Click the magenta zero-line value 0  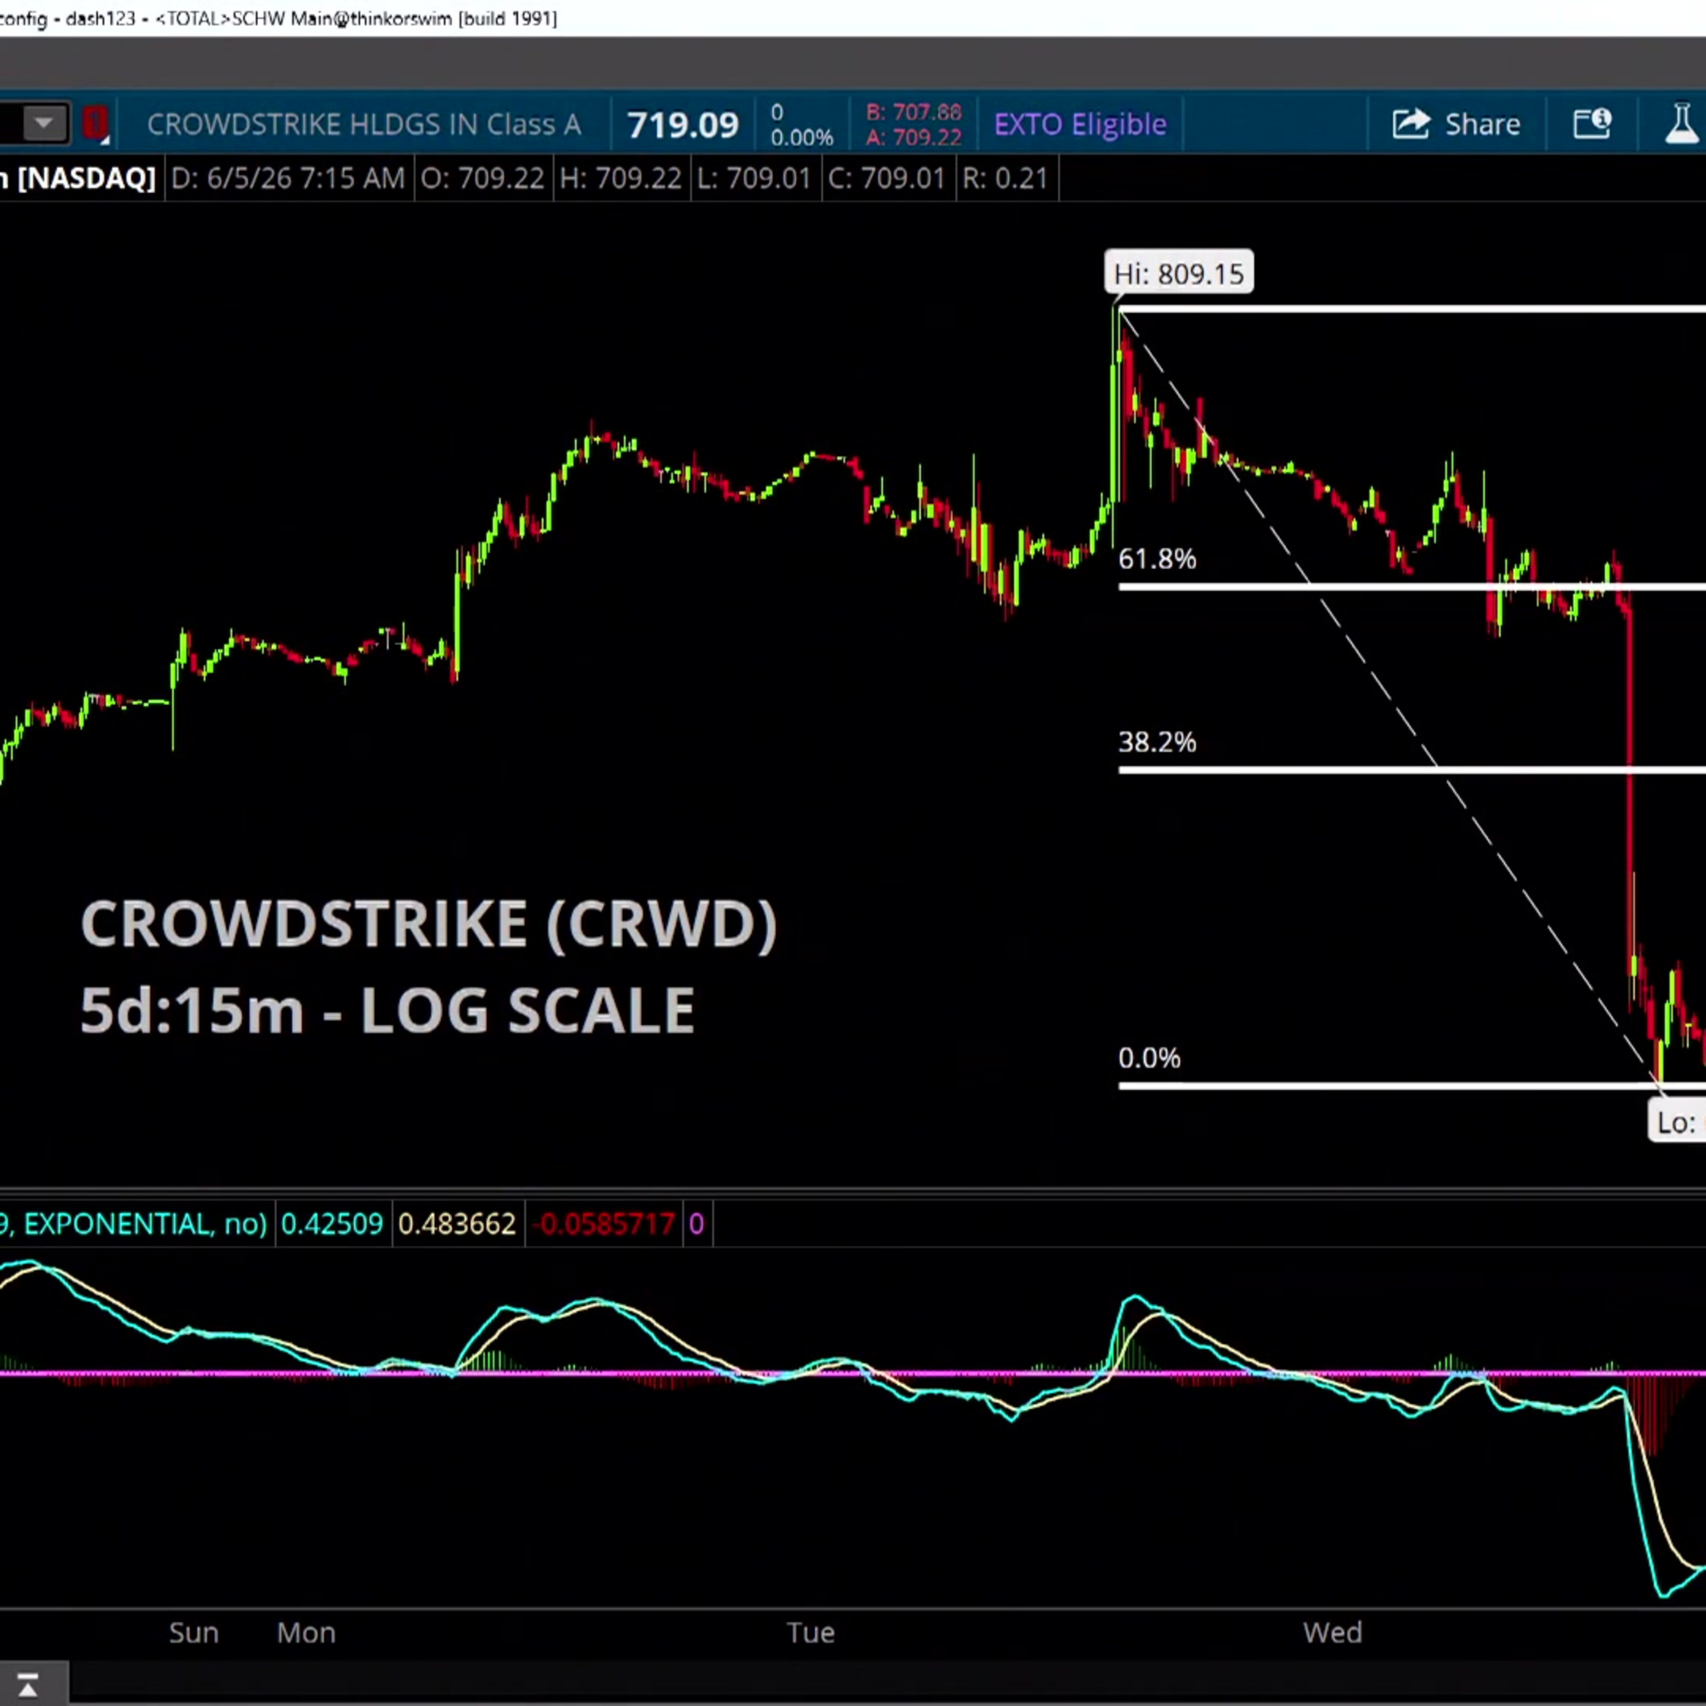click(x=697, y=1224)
